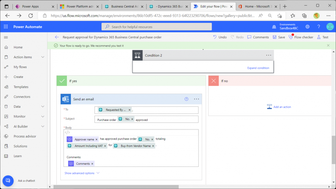Click the Learn book icon
336x189 pixels.
pos(6,156)
